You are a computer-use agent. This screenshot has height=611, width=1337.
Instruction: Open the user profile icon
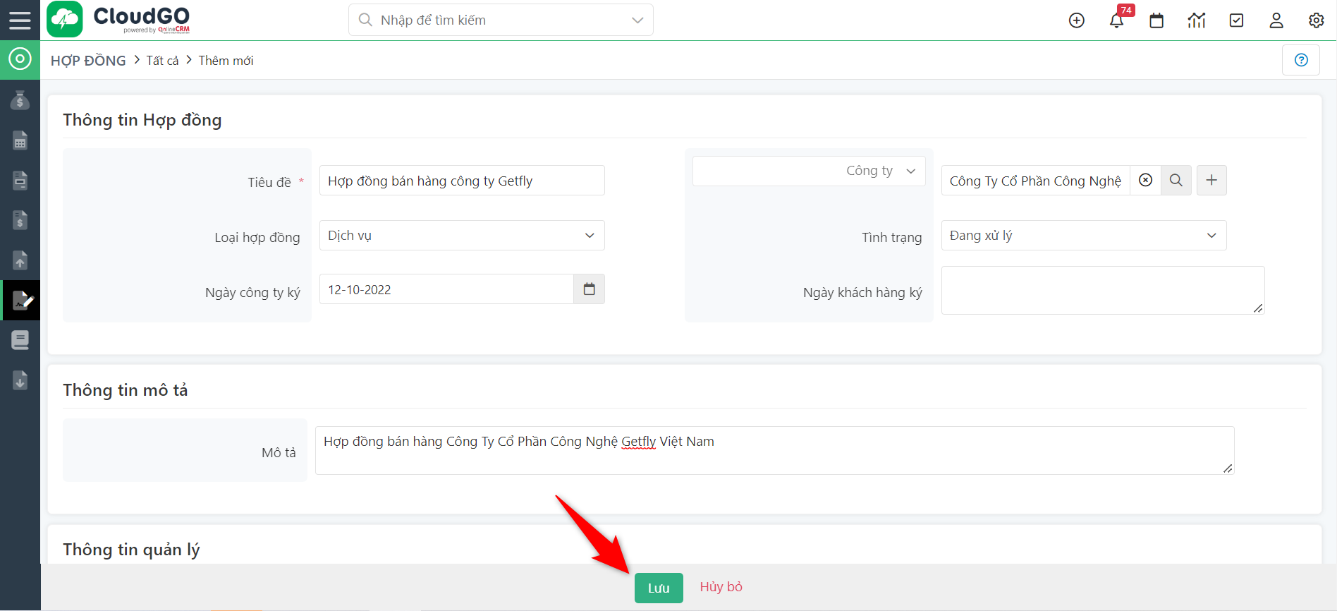point(1276,20)
